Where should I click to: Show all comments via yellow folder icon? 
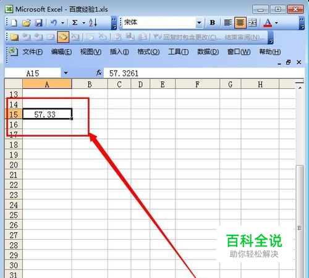point(14,37)
